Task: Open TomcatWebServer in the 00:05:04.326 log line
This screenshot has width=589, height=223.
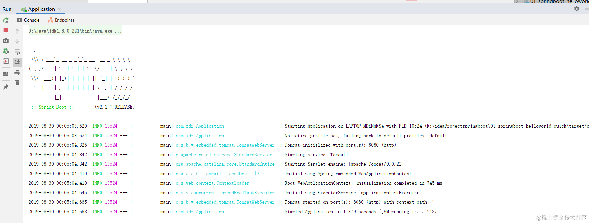Action: [x=225, y=145]
